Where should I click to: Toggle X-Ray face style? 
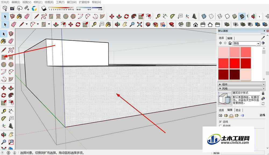[204, 16]
